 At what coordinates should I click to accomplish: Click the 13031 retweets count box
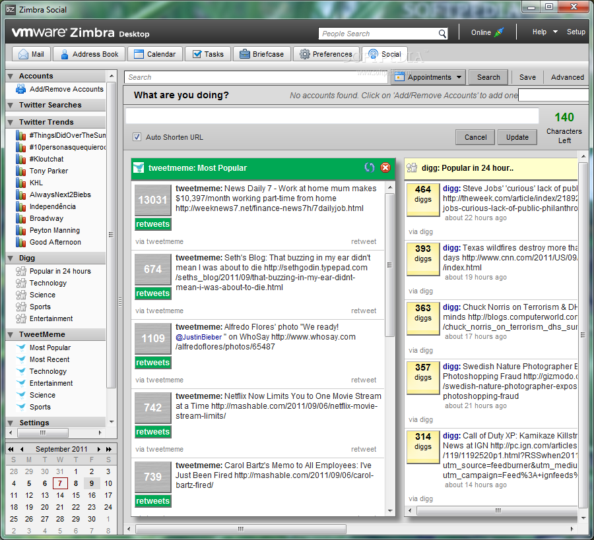coord(153,200)
